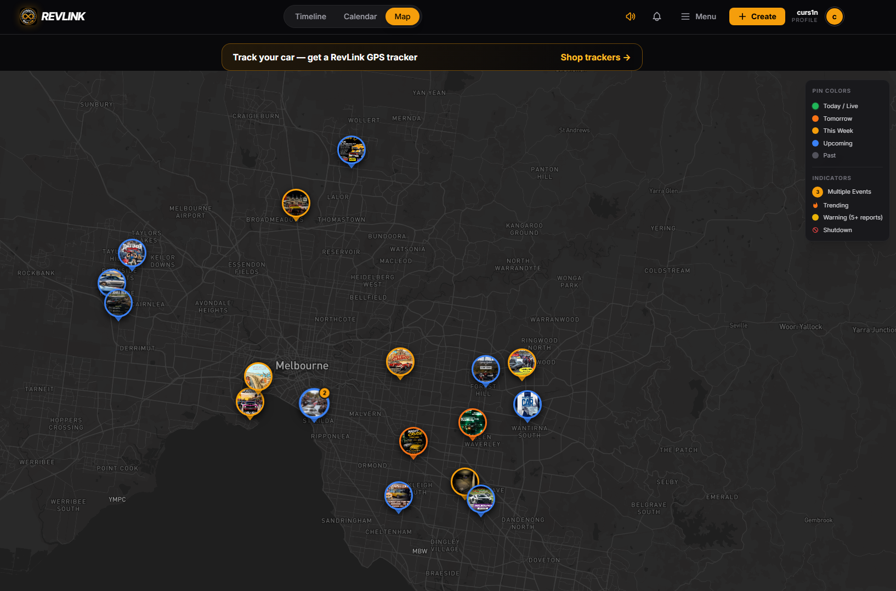Open the event pin at Forest Hill
The width and height of the screenshot is (896, 591).
[x=486, y=369]
